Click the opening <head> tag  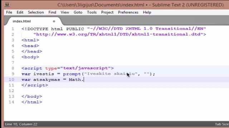pyautogui.click(x=30, y=46)
